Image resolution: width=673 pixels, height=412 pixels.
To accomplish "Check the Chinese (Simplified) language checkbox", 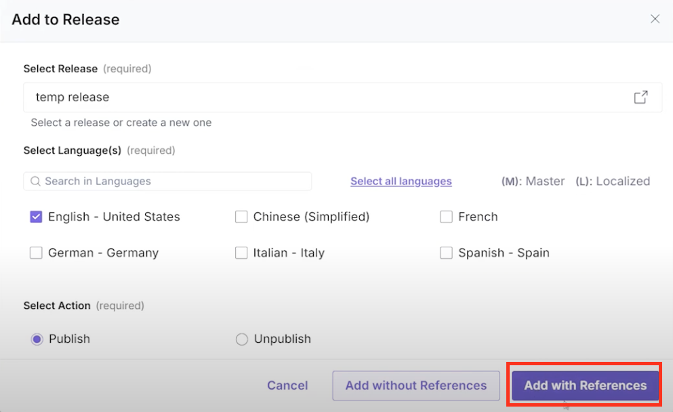I will (241, 216).
